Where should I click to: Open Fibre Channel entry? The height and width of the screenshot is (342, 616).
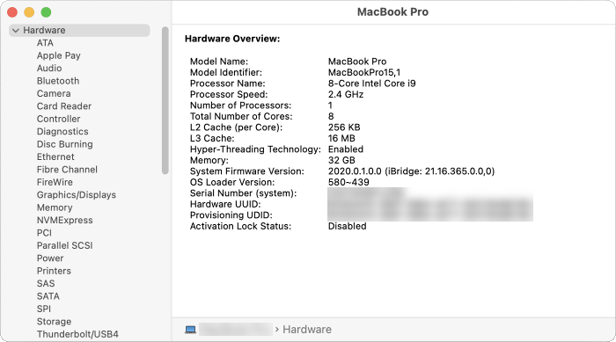pos(67,169)
